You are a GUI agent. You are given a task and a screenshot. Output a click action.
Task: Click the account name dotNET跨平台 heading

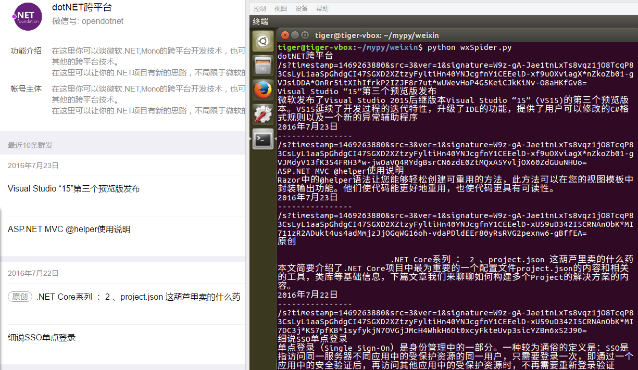82,7
